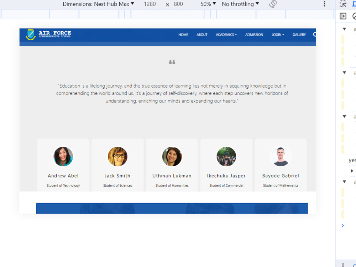Click the quotation mark icon above the testimonial
The width and height of the screenshot is (356, 267).
(x=172, y=62)
